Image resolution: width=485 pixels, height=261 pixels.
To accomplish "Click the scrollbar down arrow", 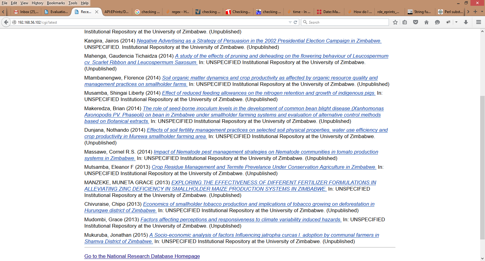I will [482, 258].
